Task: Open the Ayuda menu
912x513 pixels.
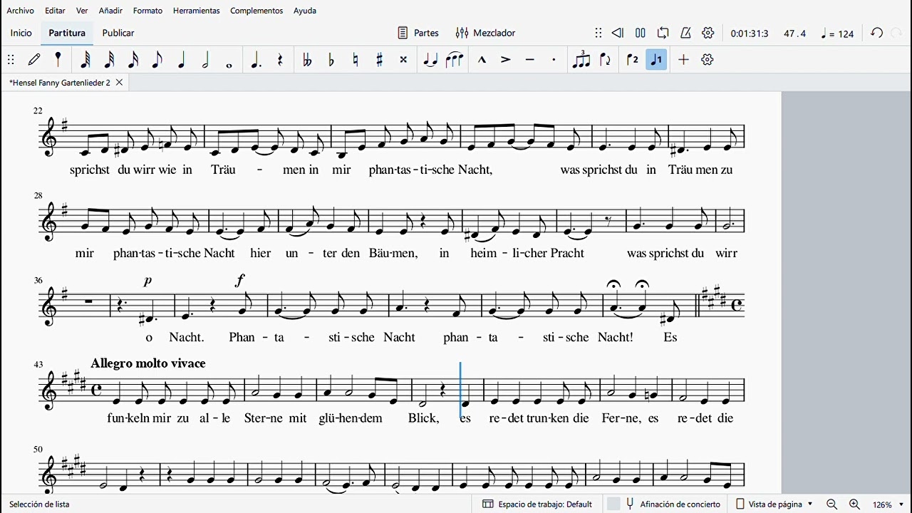Action: 305,11
